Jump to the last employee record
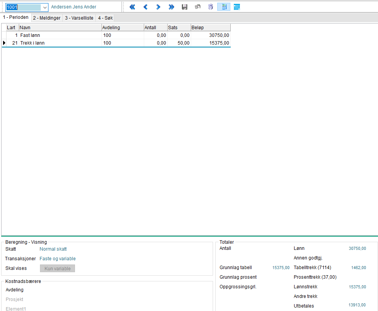The width and height of the screenshot is (378, 311). click(171, 7)
